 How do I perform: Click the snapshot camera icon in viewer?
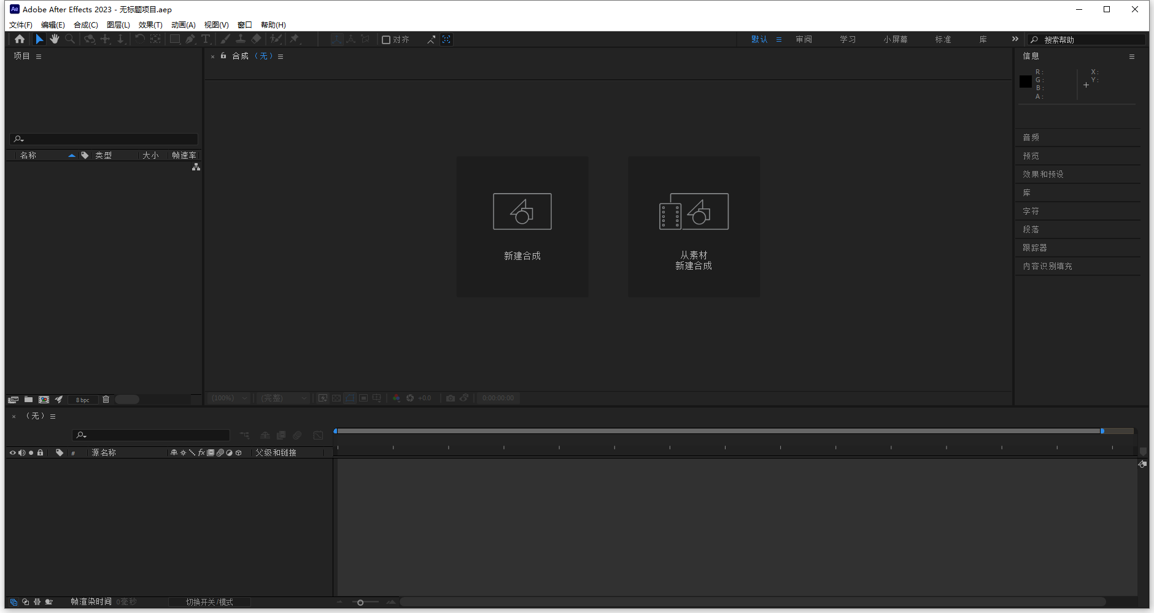click(451, 398)
